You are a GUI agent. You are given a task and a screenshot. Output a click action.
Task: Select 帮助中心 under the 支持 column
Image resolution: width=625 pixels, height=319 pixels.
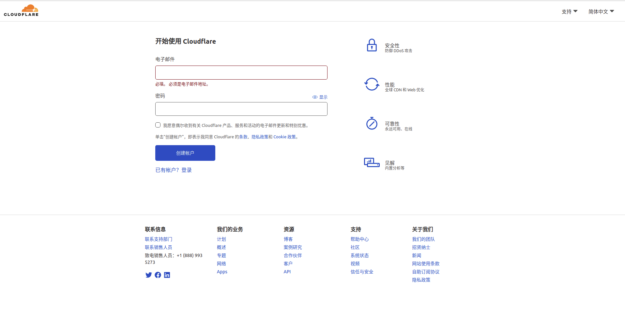[x=359, y=239]
